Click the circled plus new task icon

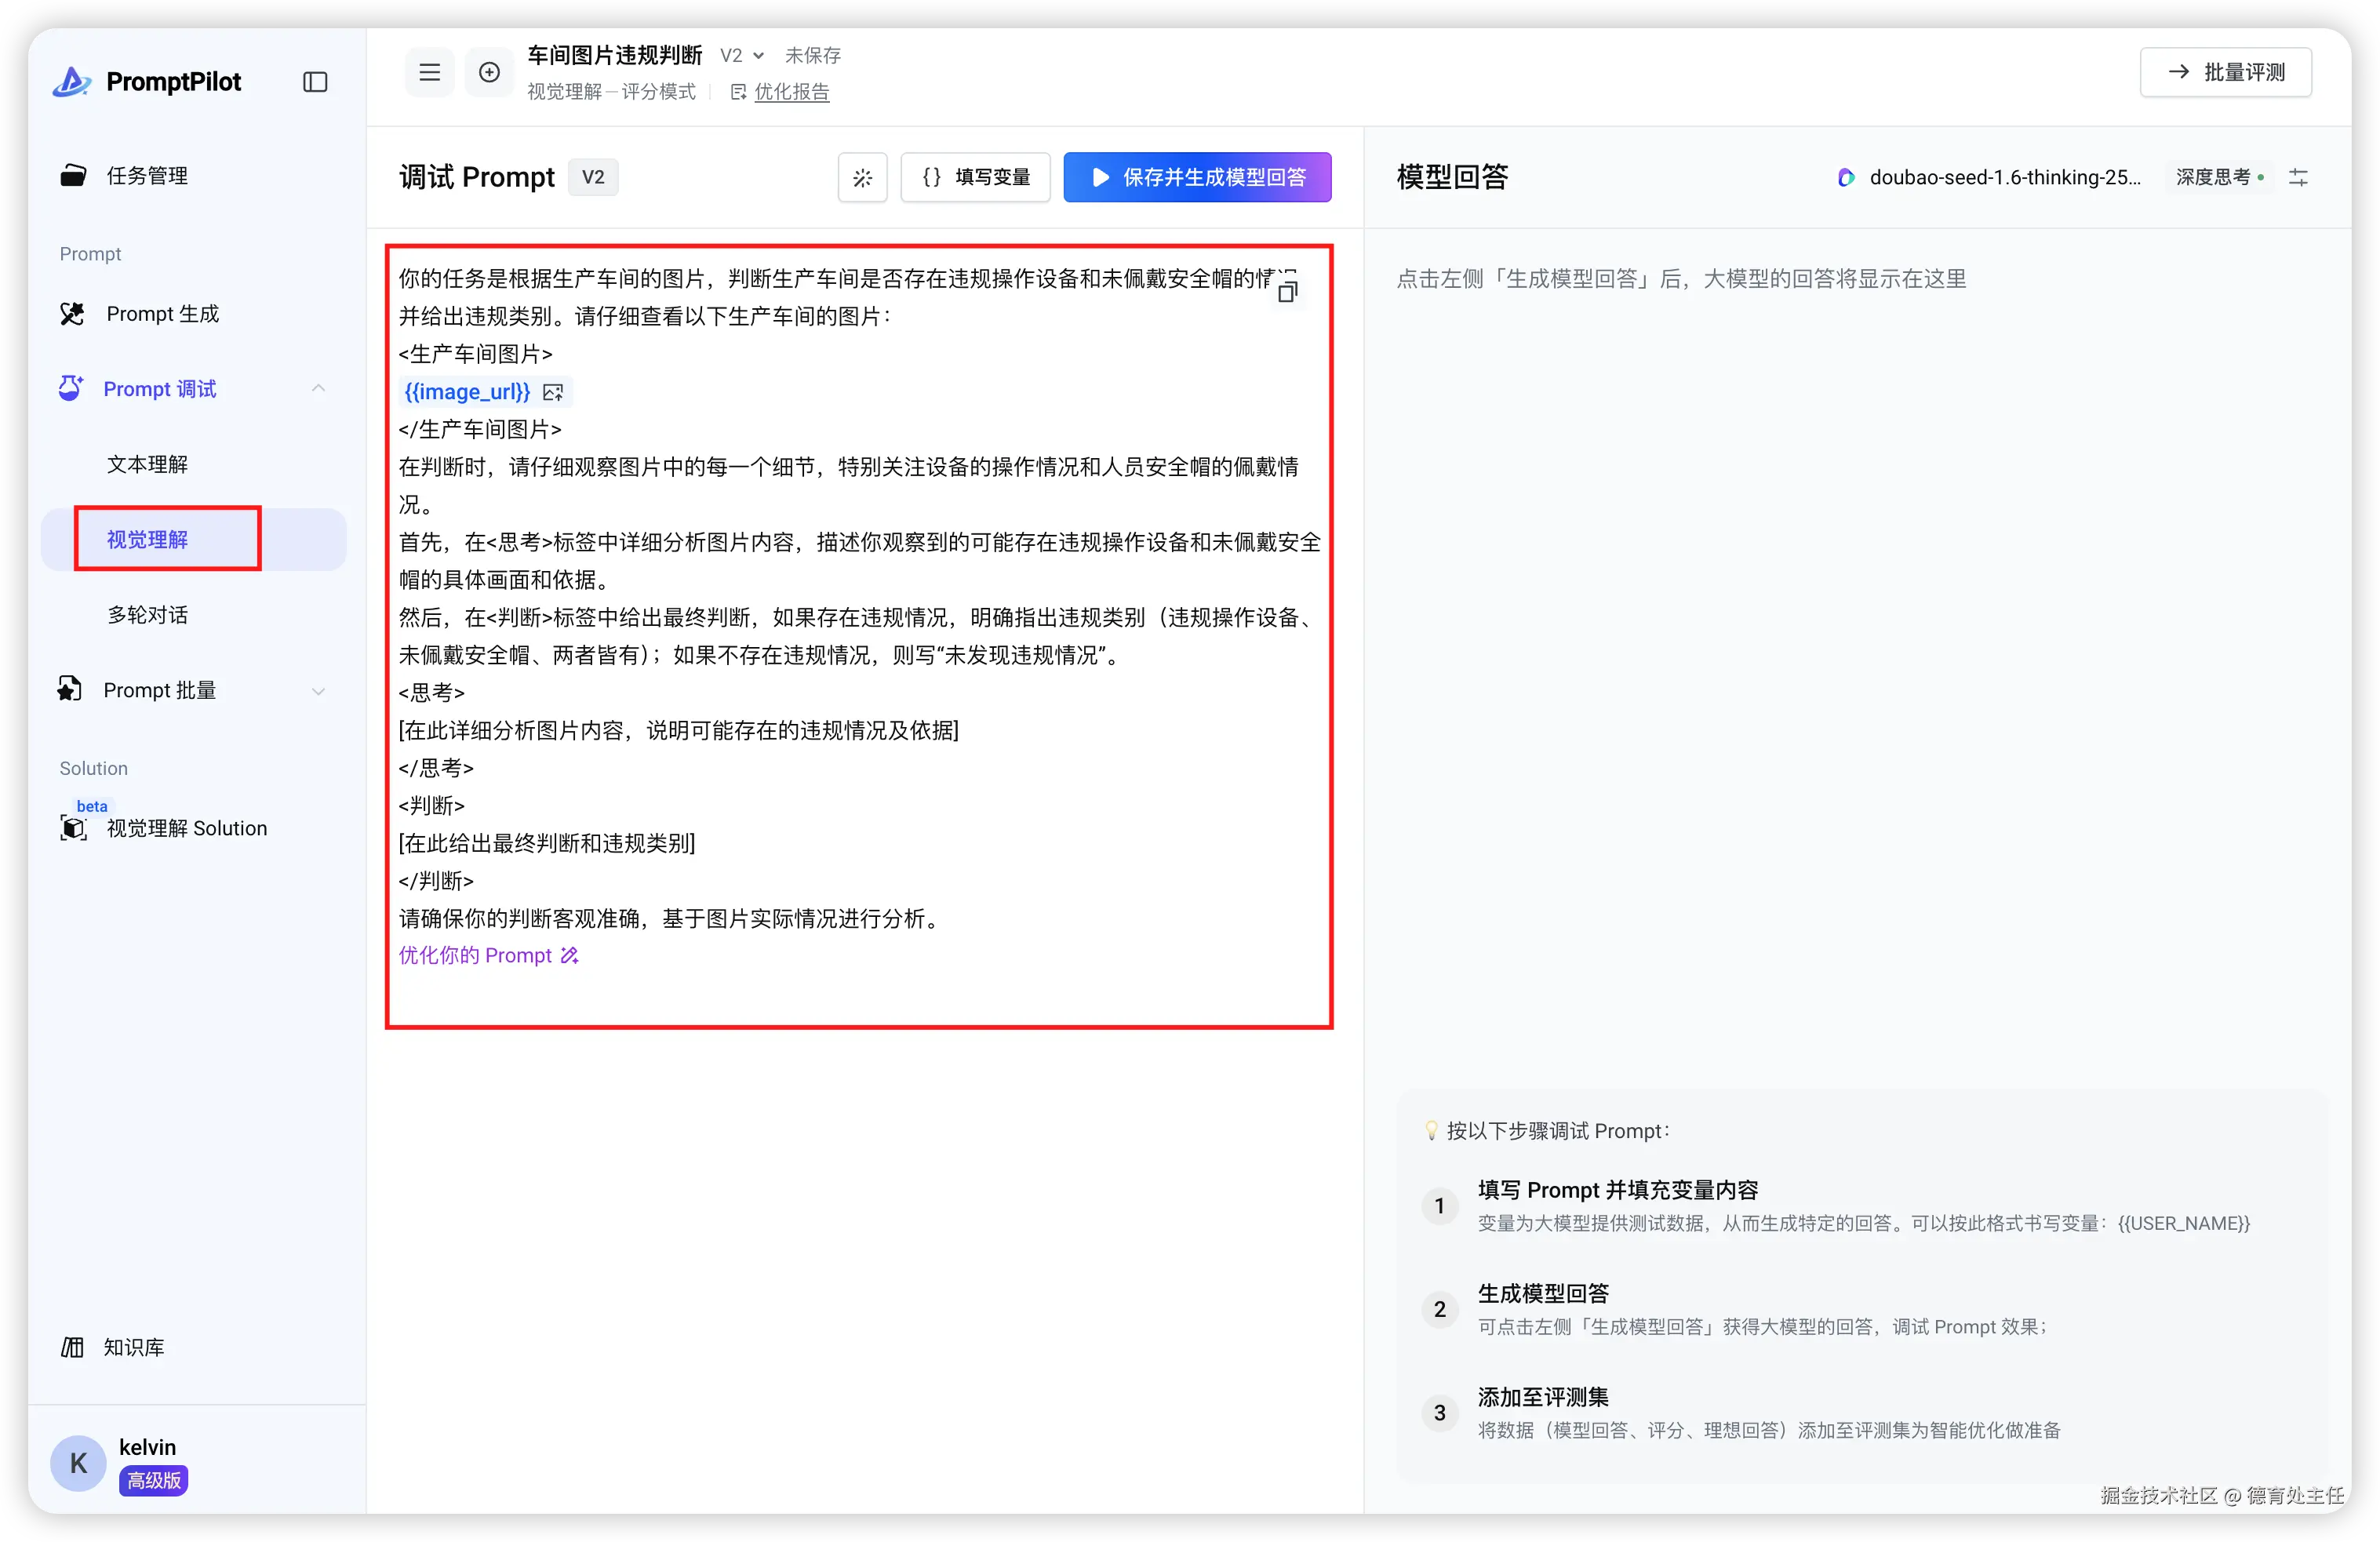tap(489, 72)
